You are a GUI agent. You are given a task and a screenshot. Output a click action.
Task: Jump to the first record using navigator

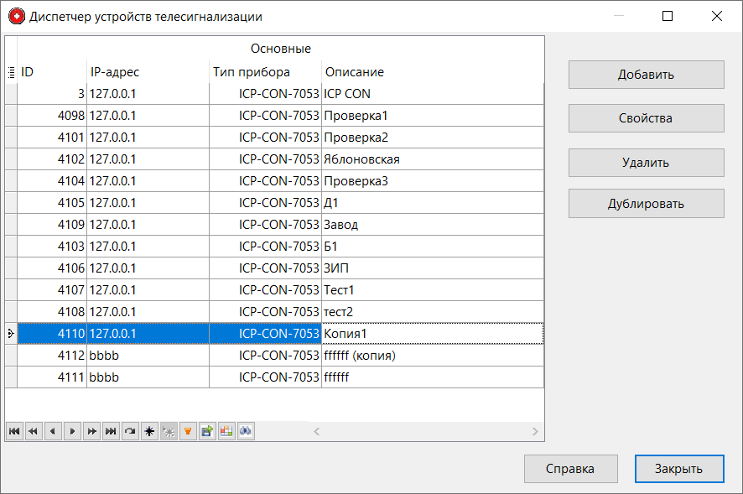pyautogui.click(x=13, y=431)
